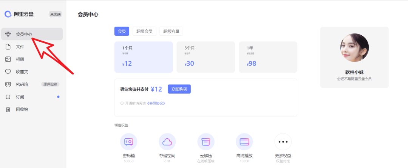Switch to the 超级会员 tab
This screenshot has width=408, height=168.
[144, 31]
